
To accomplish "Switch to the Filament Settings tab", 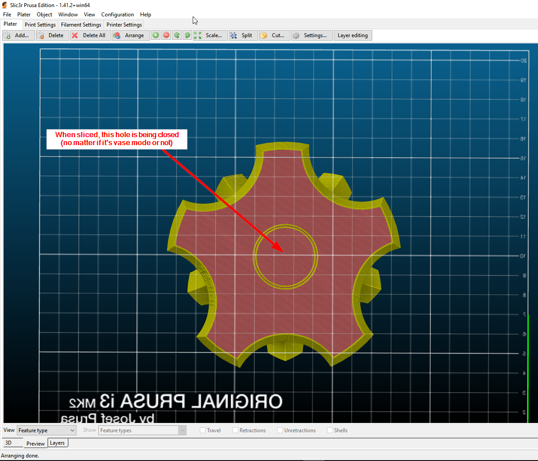I will (x=81, y=25).
